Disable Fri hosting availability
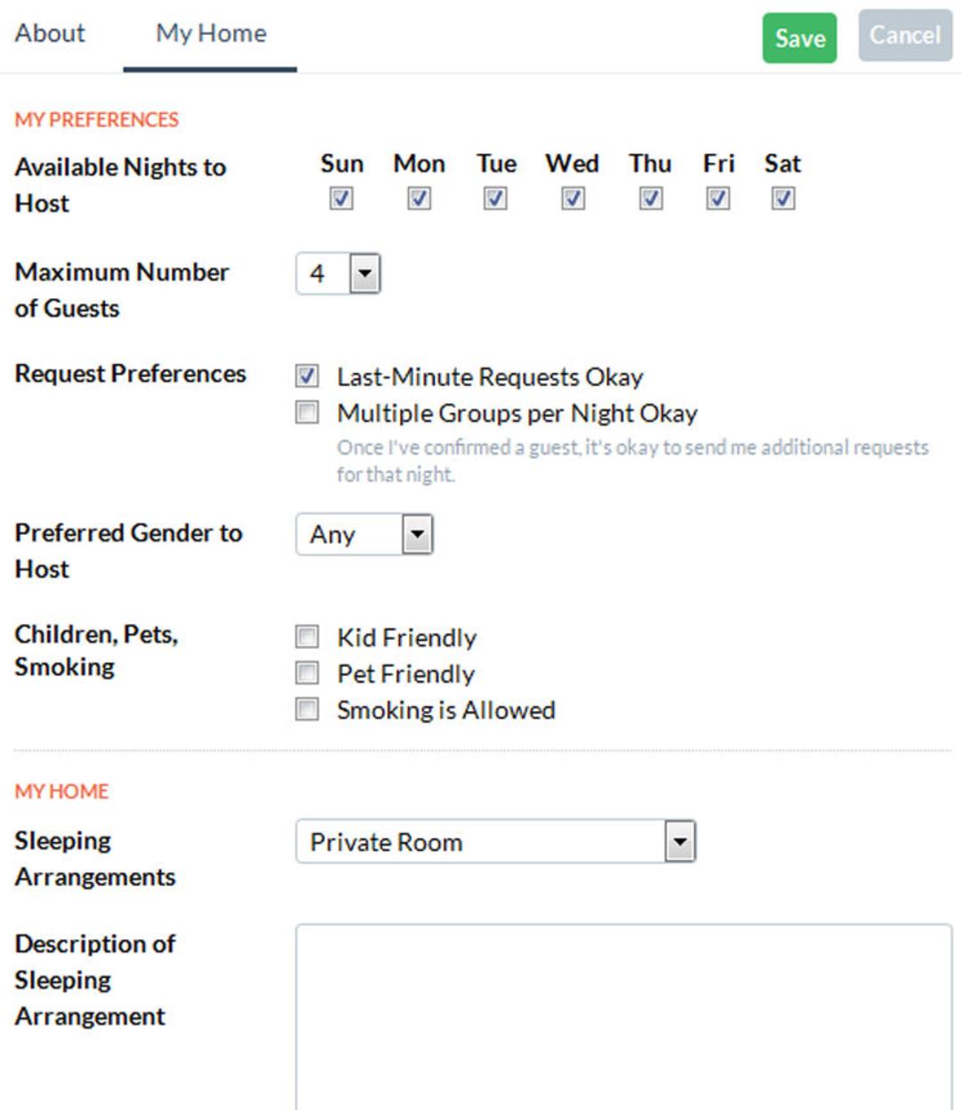The height and width of the screenshot is (1110, 962). (x=718, y=199)
